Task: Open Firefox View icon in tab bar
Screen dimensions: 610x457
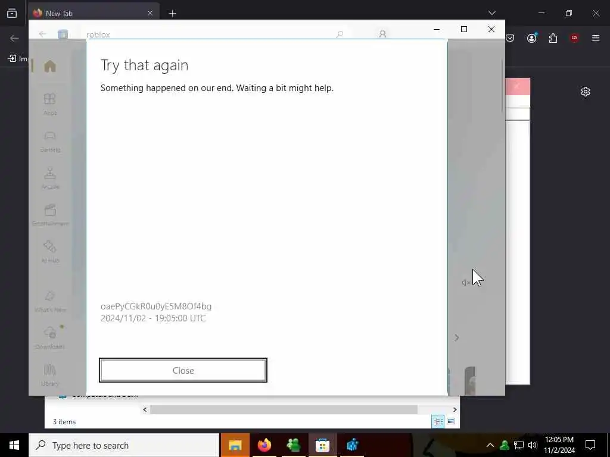Action: coord(12,13)
